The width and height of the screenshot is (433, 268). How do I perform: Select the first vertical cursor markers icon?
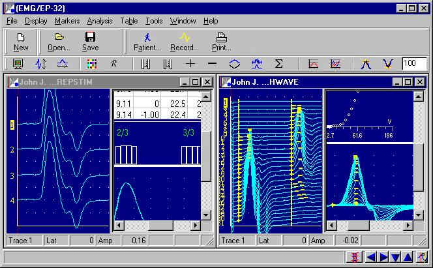point(146,64)
